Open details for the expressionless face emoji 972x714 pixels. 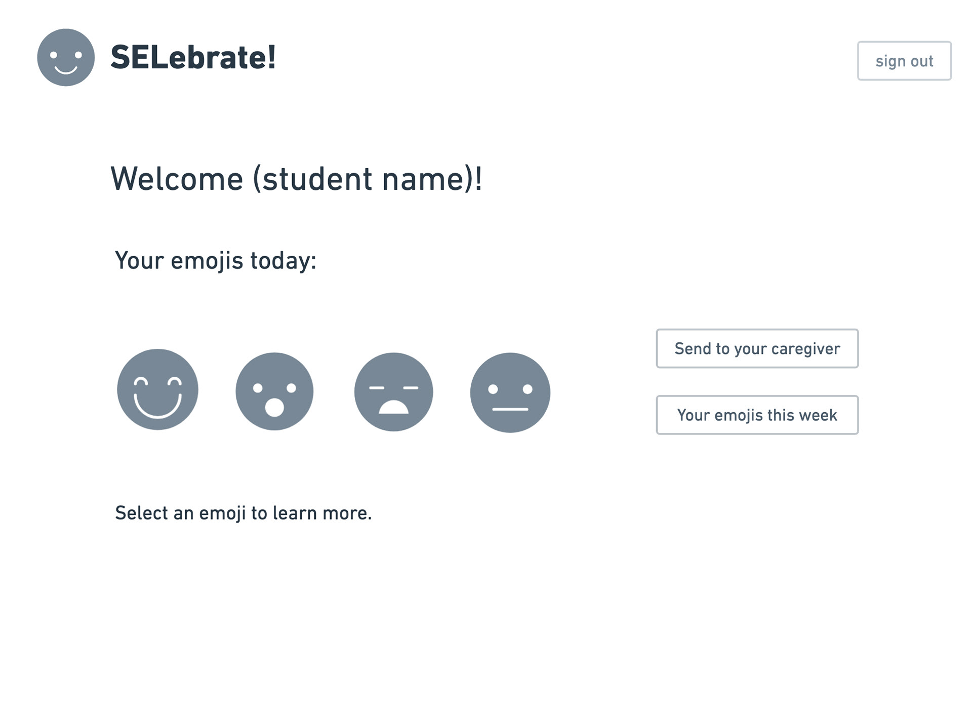pyautogui.click(x=510, y=392)
